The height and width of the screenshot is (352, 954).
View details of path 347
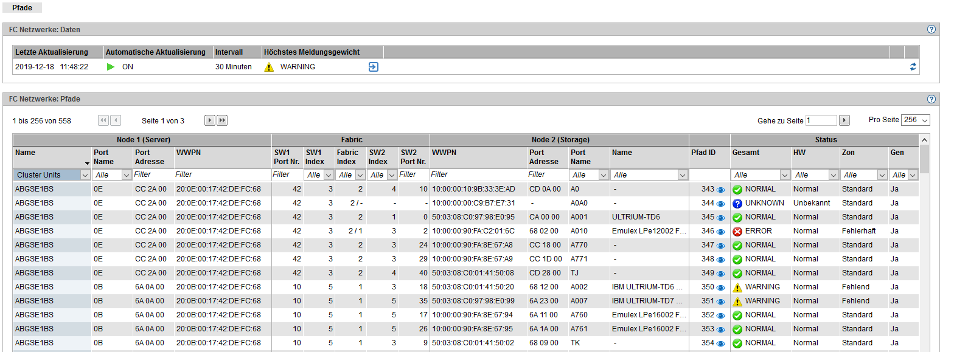[721, 246]
